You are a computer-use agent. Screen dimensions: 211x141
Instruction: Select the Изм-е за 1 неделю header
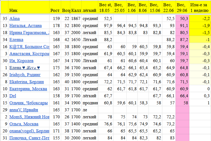click(200, 7)
